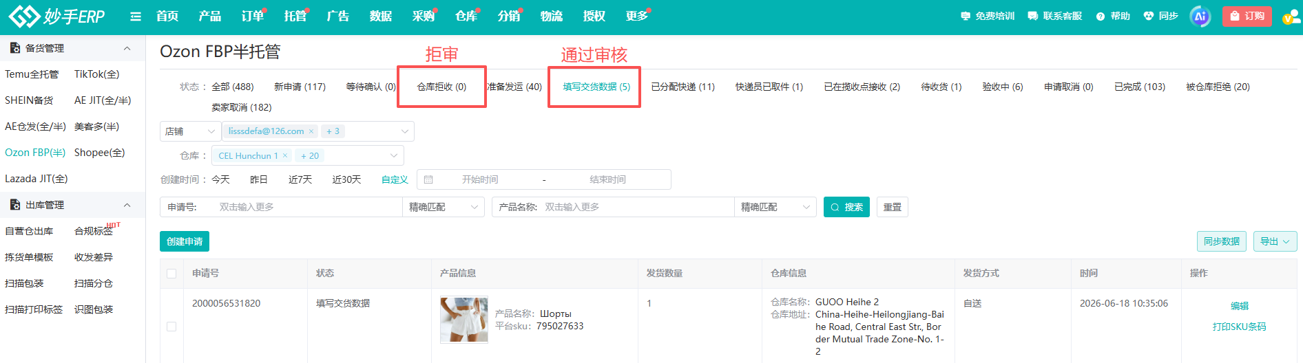
Task: Open Lazada JIT(全) in sidebar
Action: click(x=37, y=179)
